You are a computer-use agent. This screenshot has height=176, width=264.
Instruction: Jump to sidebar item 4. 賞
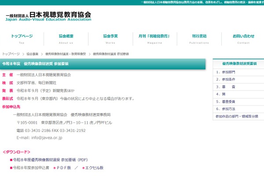coord(238,94)
